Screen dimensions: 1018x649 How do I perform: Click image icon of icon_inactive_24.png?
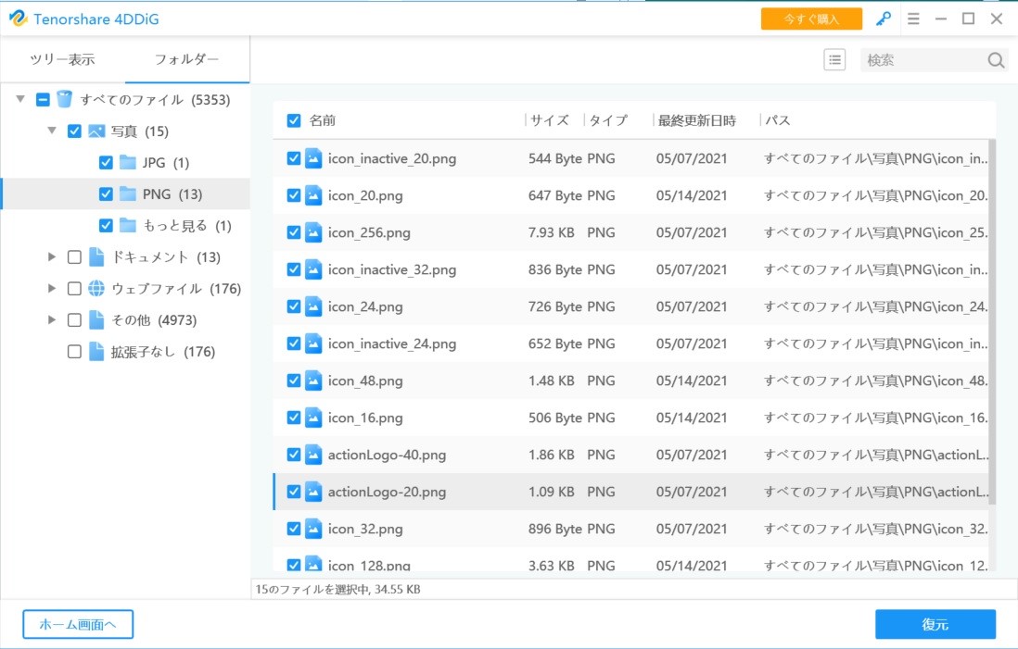pyautogui.click(x=313, y=343)
